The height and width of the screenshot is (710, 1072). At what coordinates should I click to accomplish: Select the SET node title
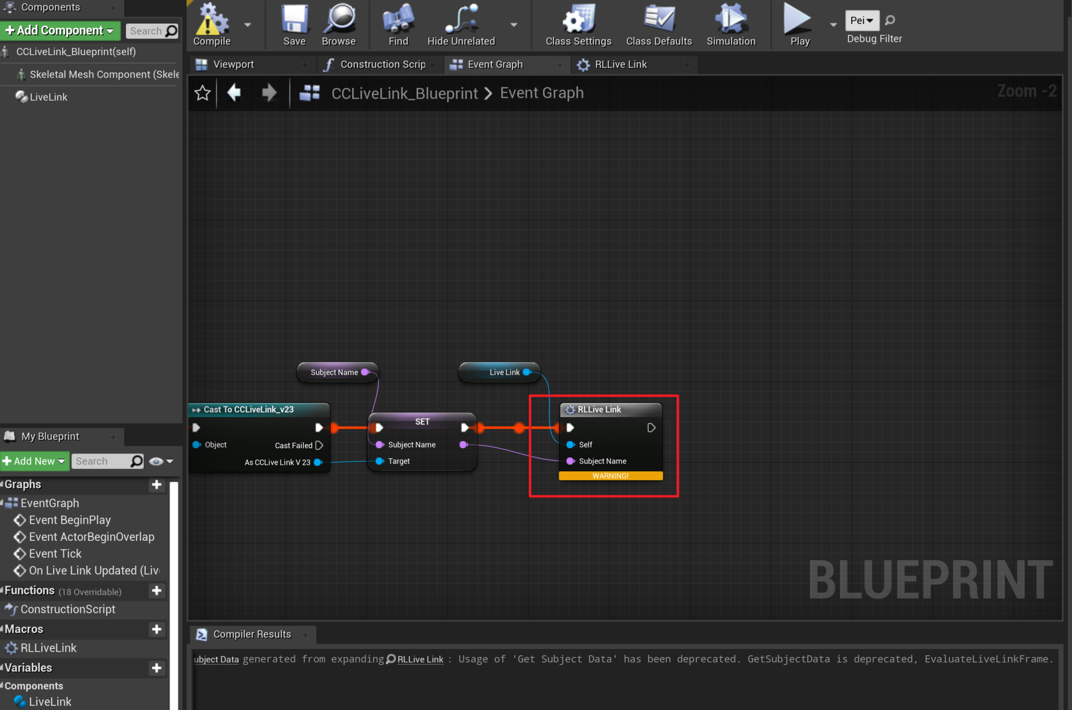[422, 421]
